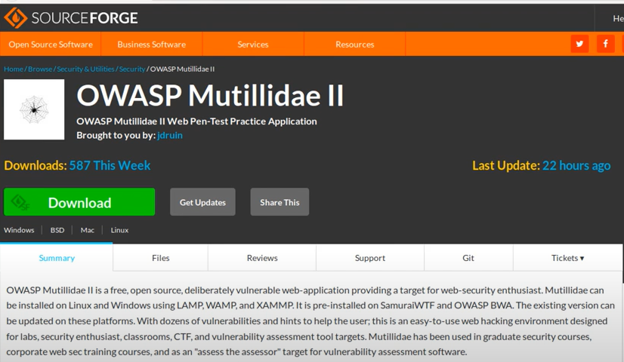Open the Business Software menu
Image resolution: width=624 pixels, height=362 pixels.
[x=151, y=44]
